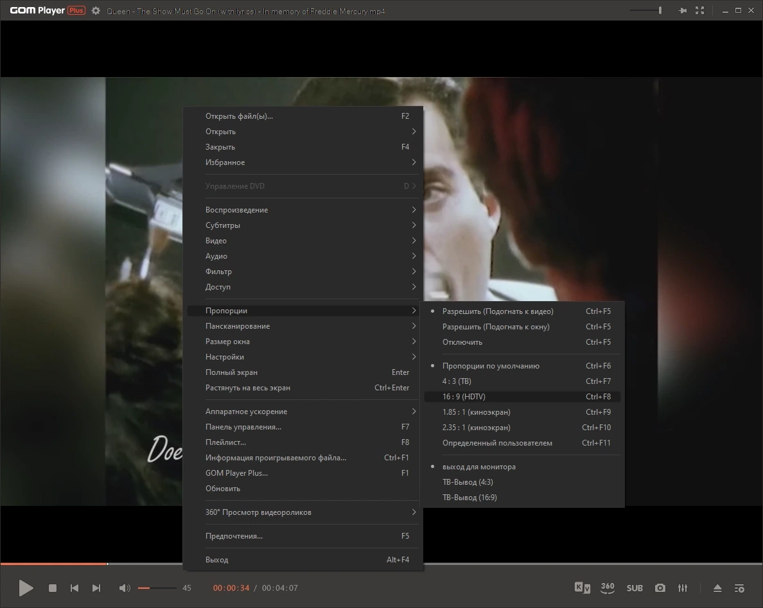
Task: Take a screenshot with the camera icon
Action: click(x=660, y=588)
